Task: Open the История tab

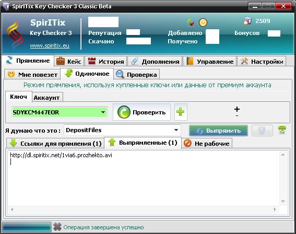Action: pyautogui.click(x=105, y=62)
